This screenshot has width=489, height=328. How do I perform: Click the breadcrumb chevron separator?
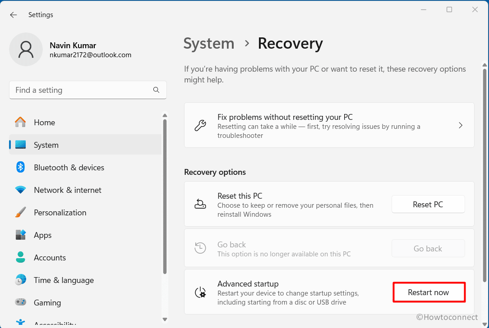pyautogui.click(x=247, y=43)
